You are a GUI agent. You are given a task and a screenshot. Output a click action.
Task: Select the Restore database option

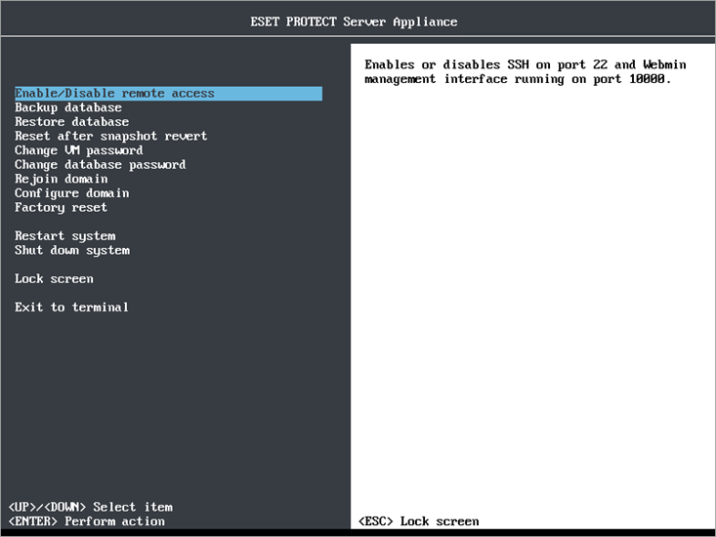[x=72, y=122]
